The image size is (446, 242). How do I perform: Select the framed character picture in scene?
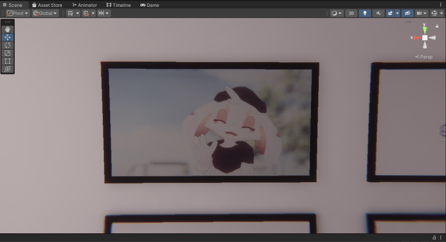(x=210, y=122)
